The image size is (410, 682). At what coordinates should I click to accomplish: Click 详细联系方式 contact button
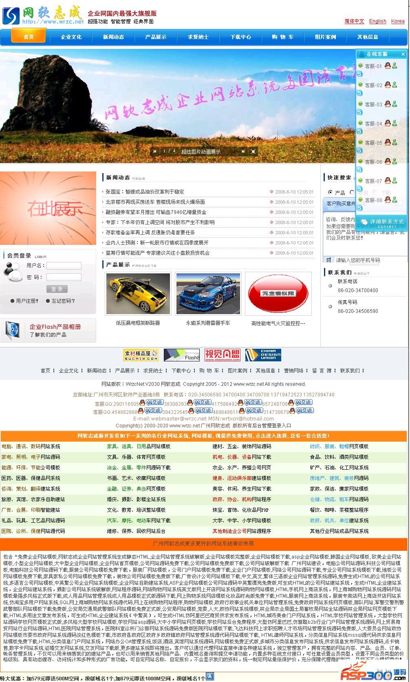382,223
